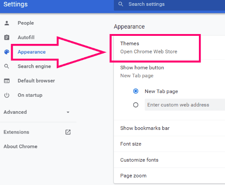Click the Enter custom web address field
This screenshot has width=225, height=185.
[185, 105]
